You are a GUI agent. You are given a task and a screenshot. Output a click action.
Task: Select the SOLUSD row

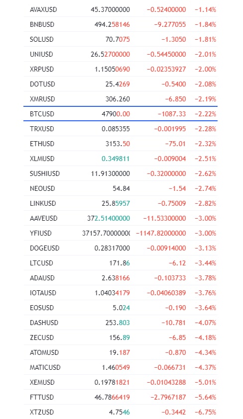121,39
